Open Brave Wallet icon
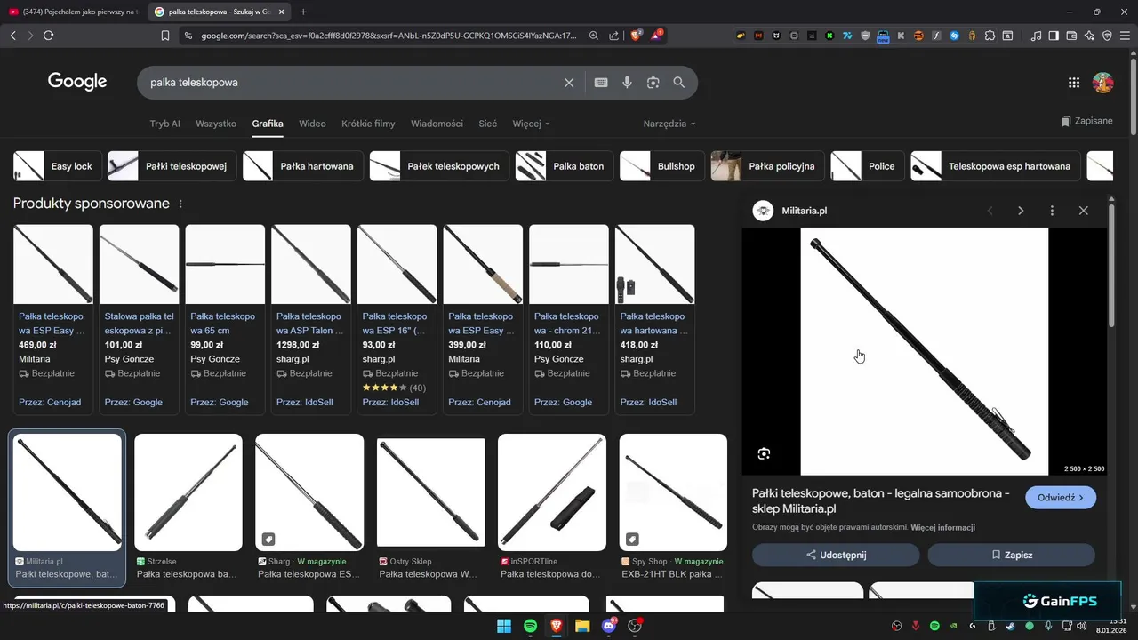 click(1071, 36)
